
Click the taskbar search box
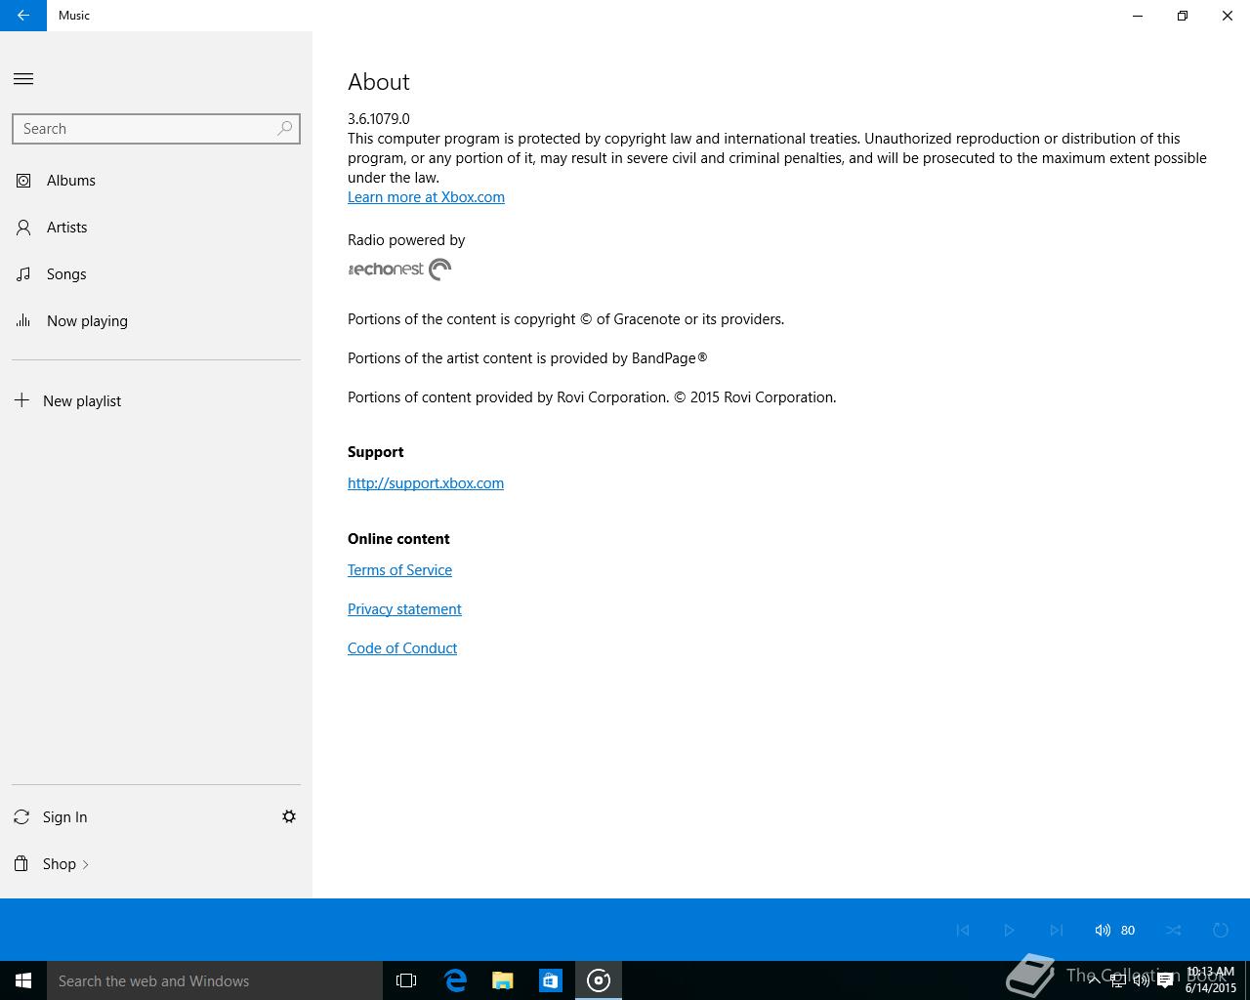(x=215, y=980)
